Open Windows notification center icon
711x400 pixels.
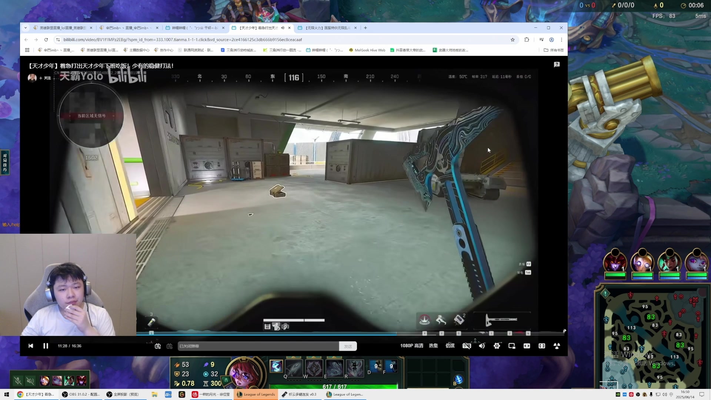click(x=702, y=394)
